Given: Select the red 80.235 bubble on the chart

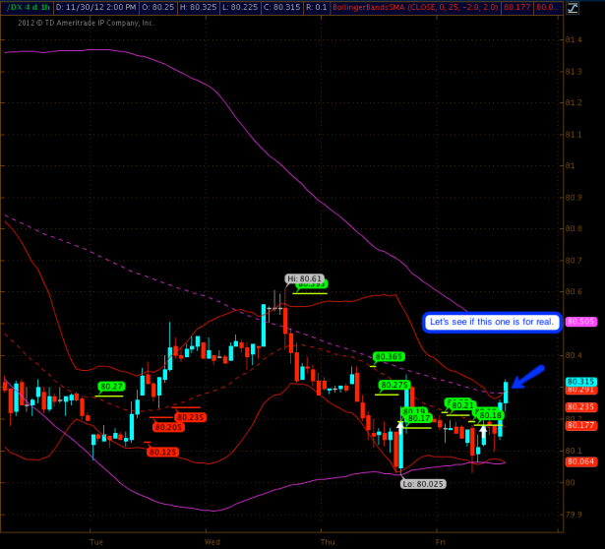Looking at the screenshot, I should point(190,417).
